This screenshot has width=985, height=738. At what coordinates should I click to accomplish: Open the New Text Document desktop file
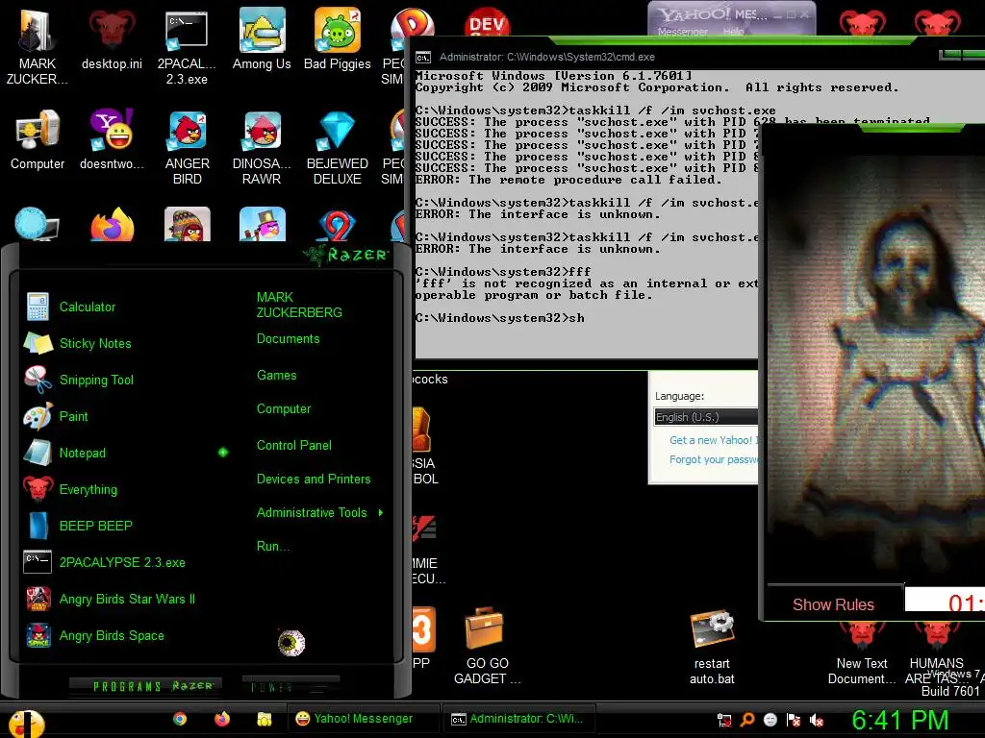[x=861, y=652]
